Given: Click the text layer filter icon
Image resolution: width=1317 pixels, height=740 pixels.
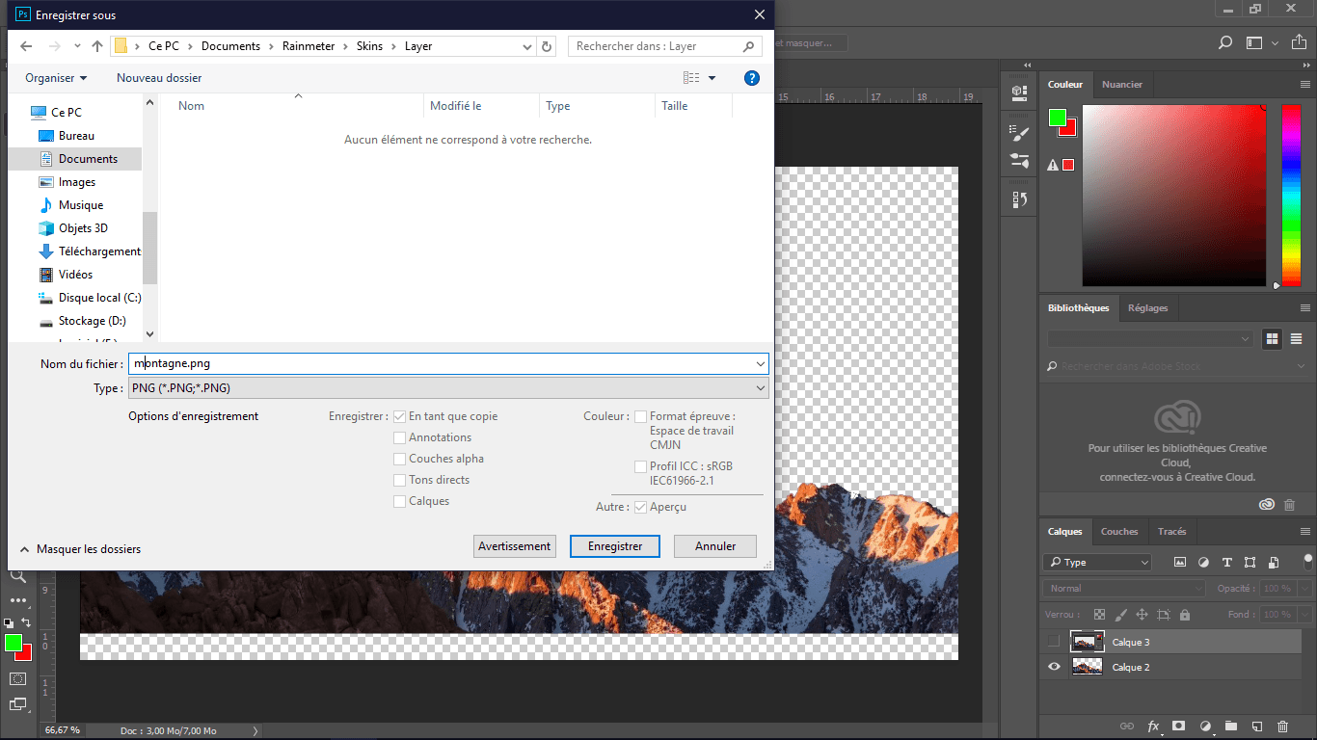Looking at the screenshot, I should (x=1226, y=563).
